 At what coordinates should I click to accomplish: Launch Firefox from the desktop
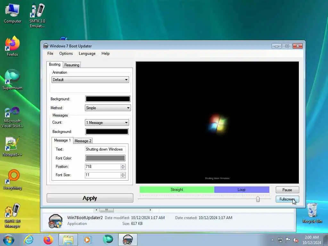pos(12,46)
